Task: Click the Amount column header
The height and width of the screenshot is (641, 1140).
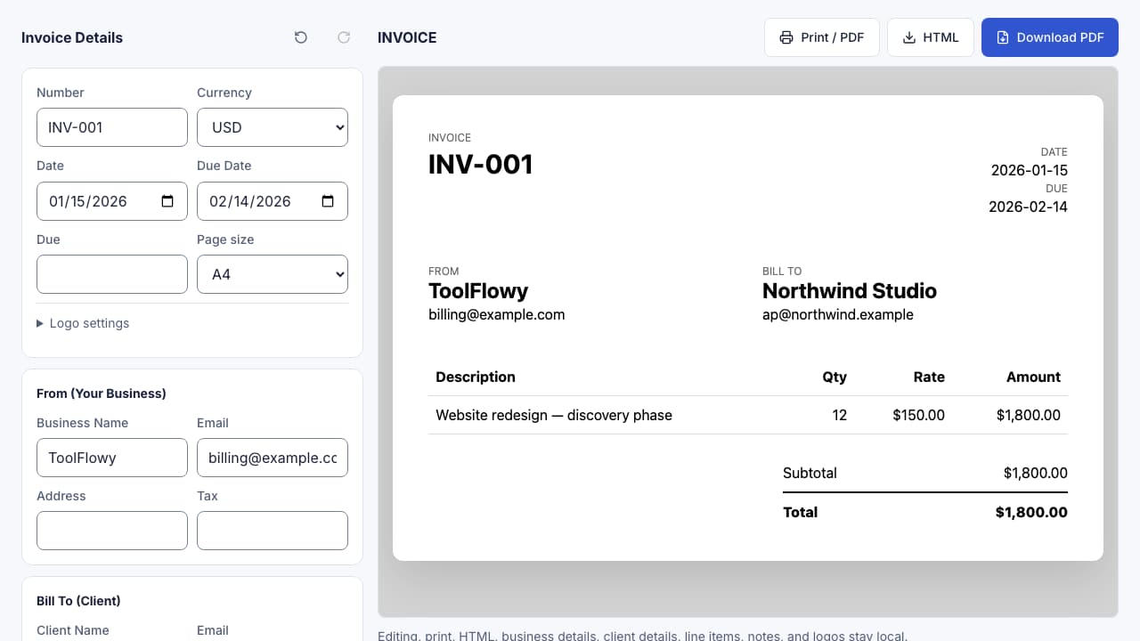Action: [1033, 377]
